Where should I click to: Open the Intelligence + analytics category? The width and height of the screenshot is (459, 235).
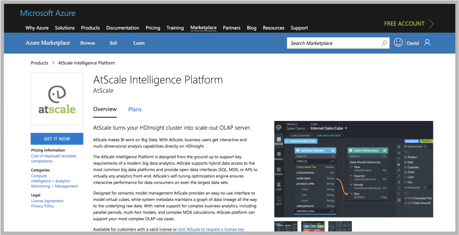pos(50,181)
